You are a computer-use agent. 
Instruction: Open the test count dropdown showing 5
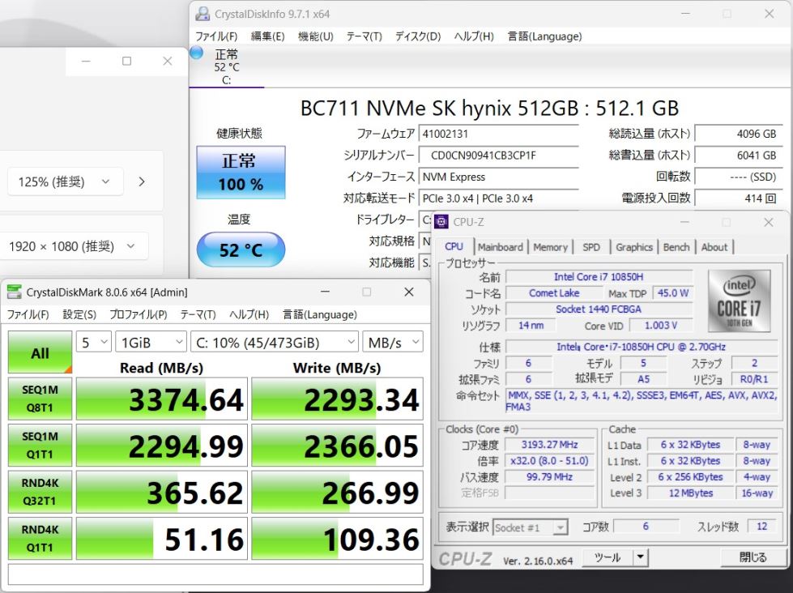(94, 342)
